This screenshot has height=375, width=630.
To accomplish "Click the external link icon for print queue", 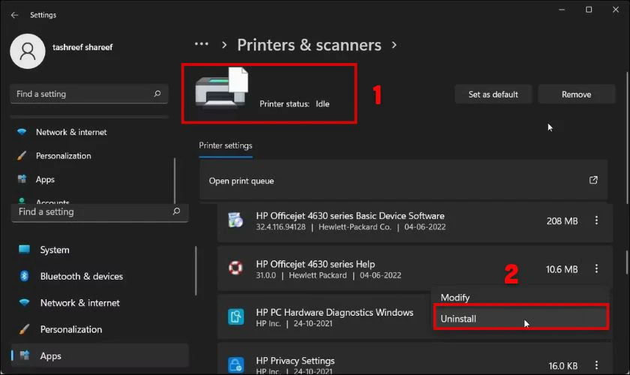I will pos(593,180).
